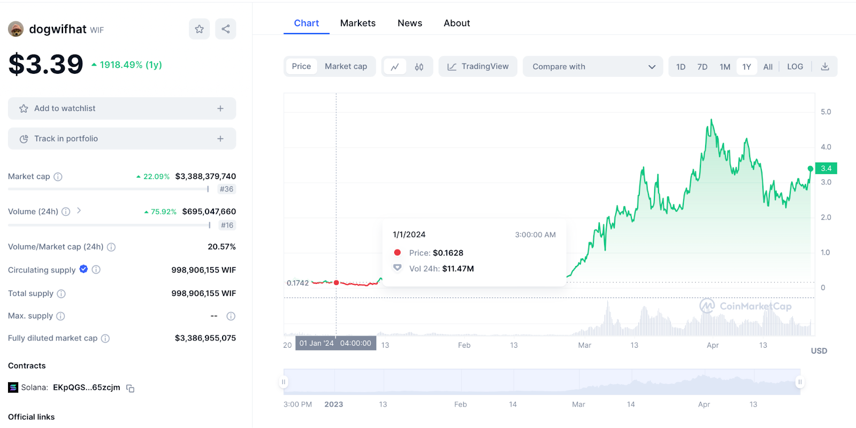Click the 01 Jan '24 04:00:00 date label
The width and height of the screenshot is (856, 428).
pyautogui.click(x=335, y=344)
